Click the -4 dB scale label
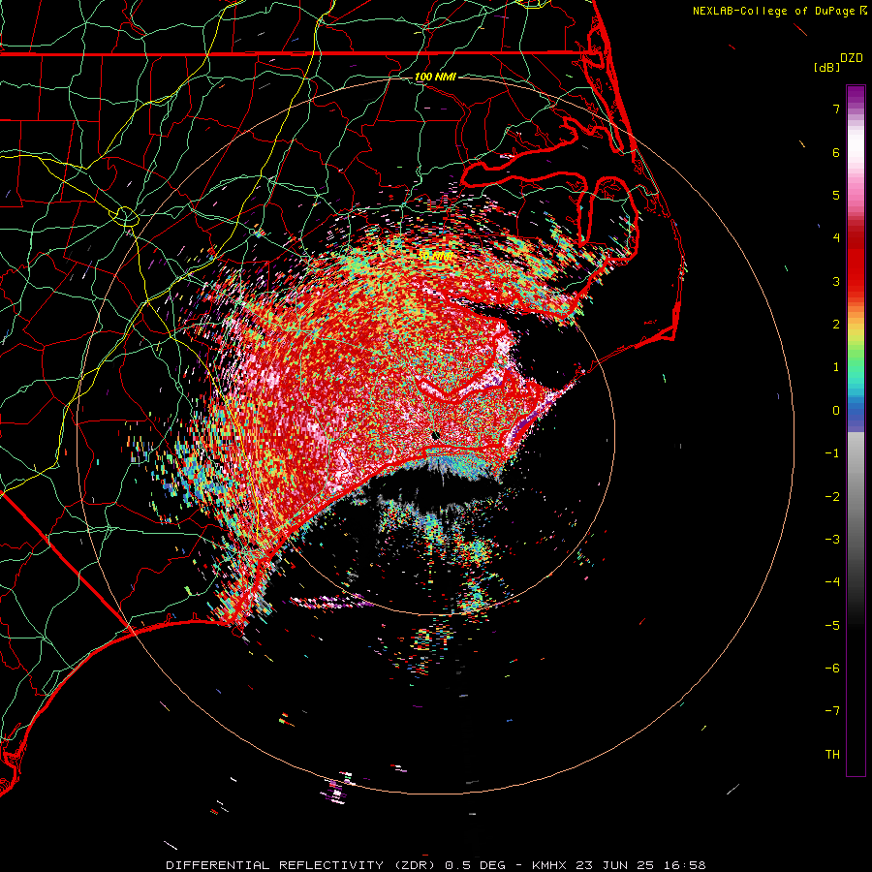872x872 pixels. [832, 582]
